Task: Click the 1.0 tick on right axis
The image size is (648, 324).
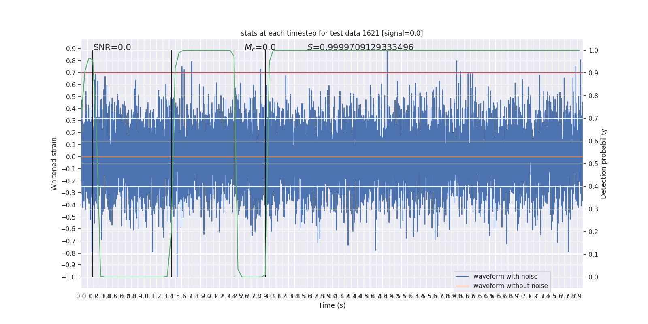Action: [x=593, y=50]
